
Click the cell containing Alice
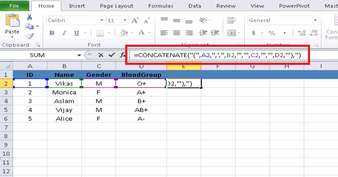click(x=64, y=119)
